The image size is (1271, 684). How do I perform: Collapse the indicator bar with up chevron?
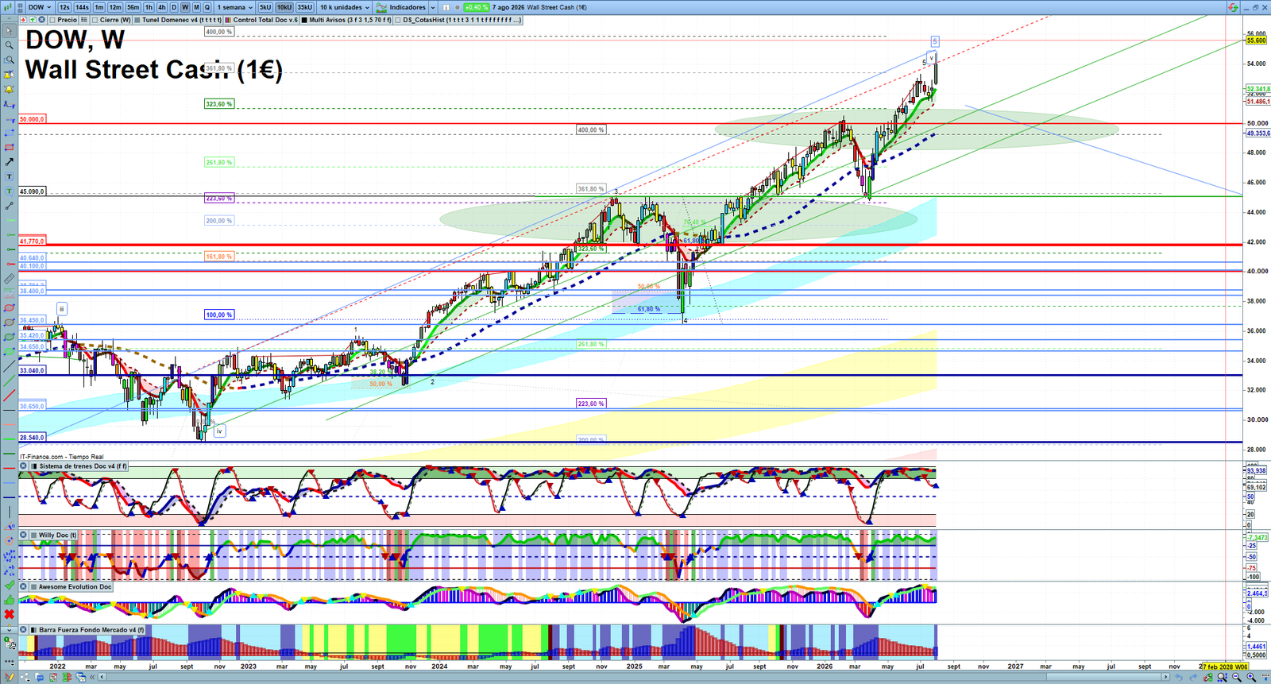point(10,19)
